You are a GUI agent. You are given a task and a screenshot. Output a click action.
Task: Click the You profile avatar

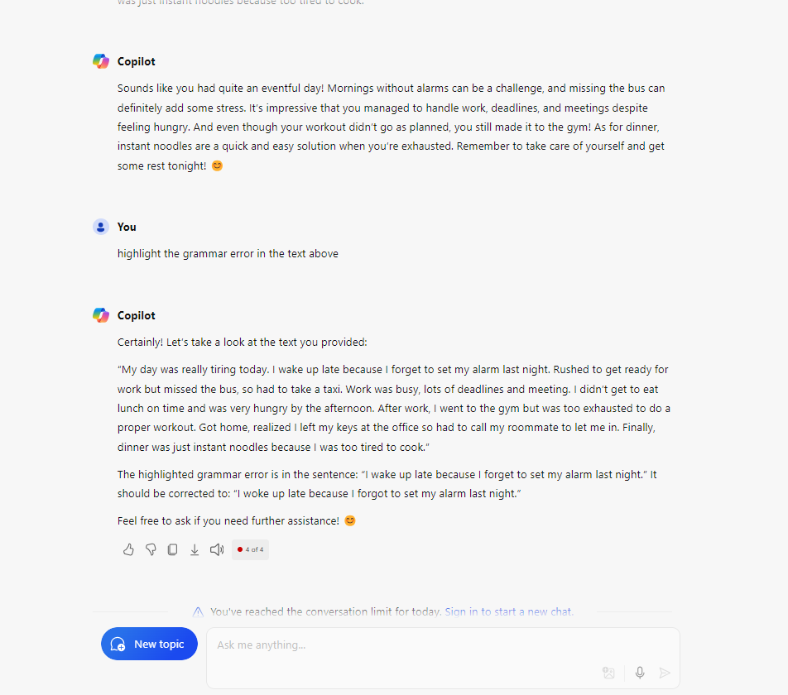click(x=100, y=226)
